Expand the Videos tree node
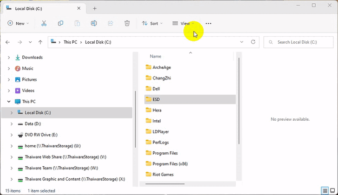This screenshot has height=195, width=338. [9, 91]
